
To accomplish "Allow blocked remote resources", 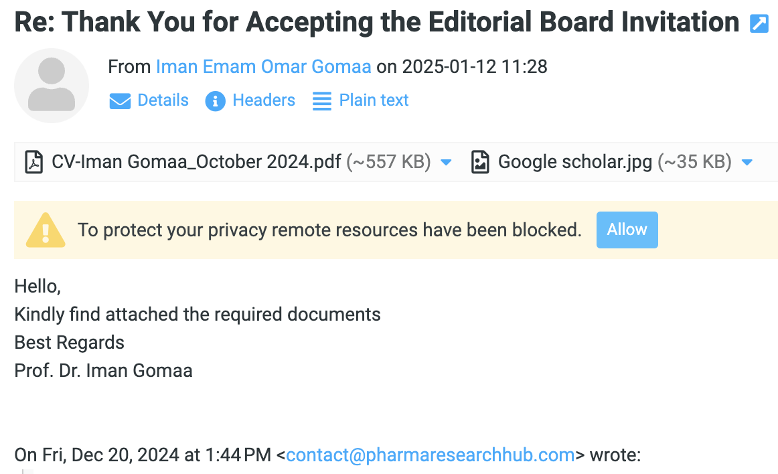I will [627, 230].
